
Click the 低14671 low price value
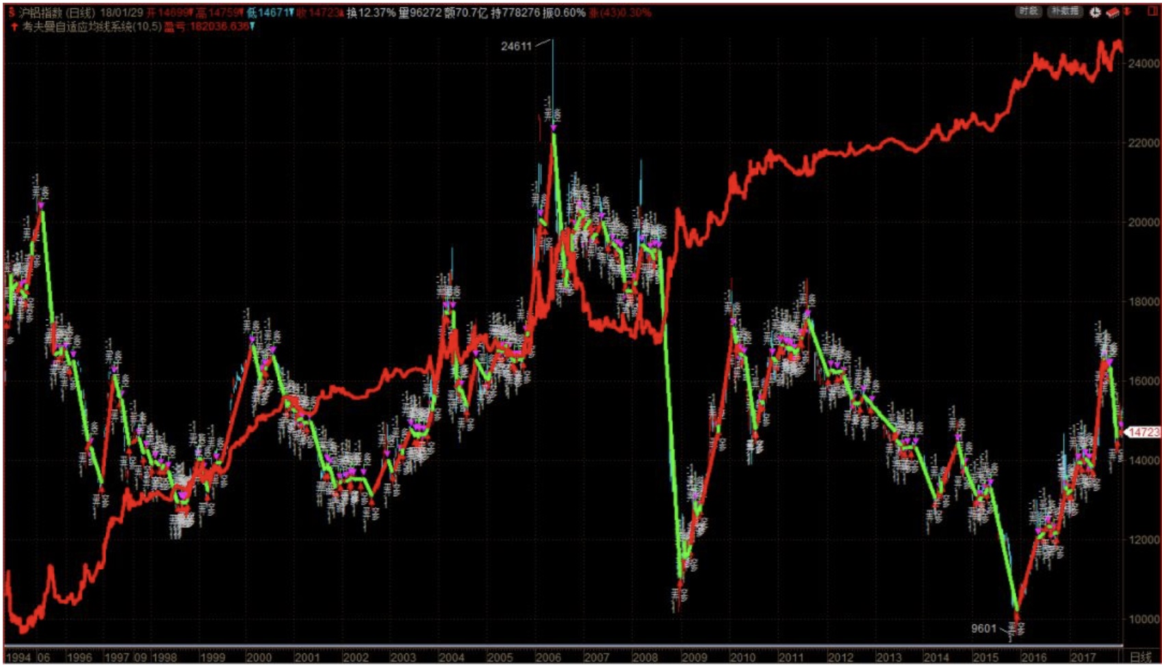(x=270, y=12)
